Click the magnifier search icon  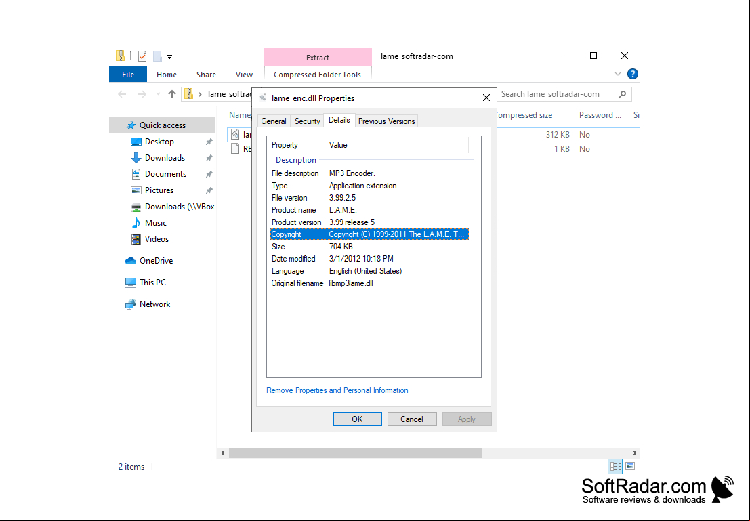[x=622, y=94]
